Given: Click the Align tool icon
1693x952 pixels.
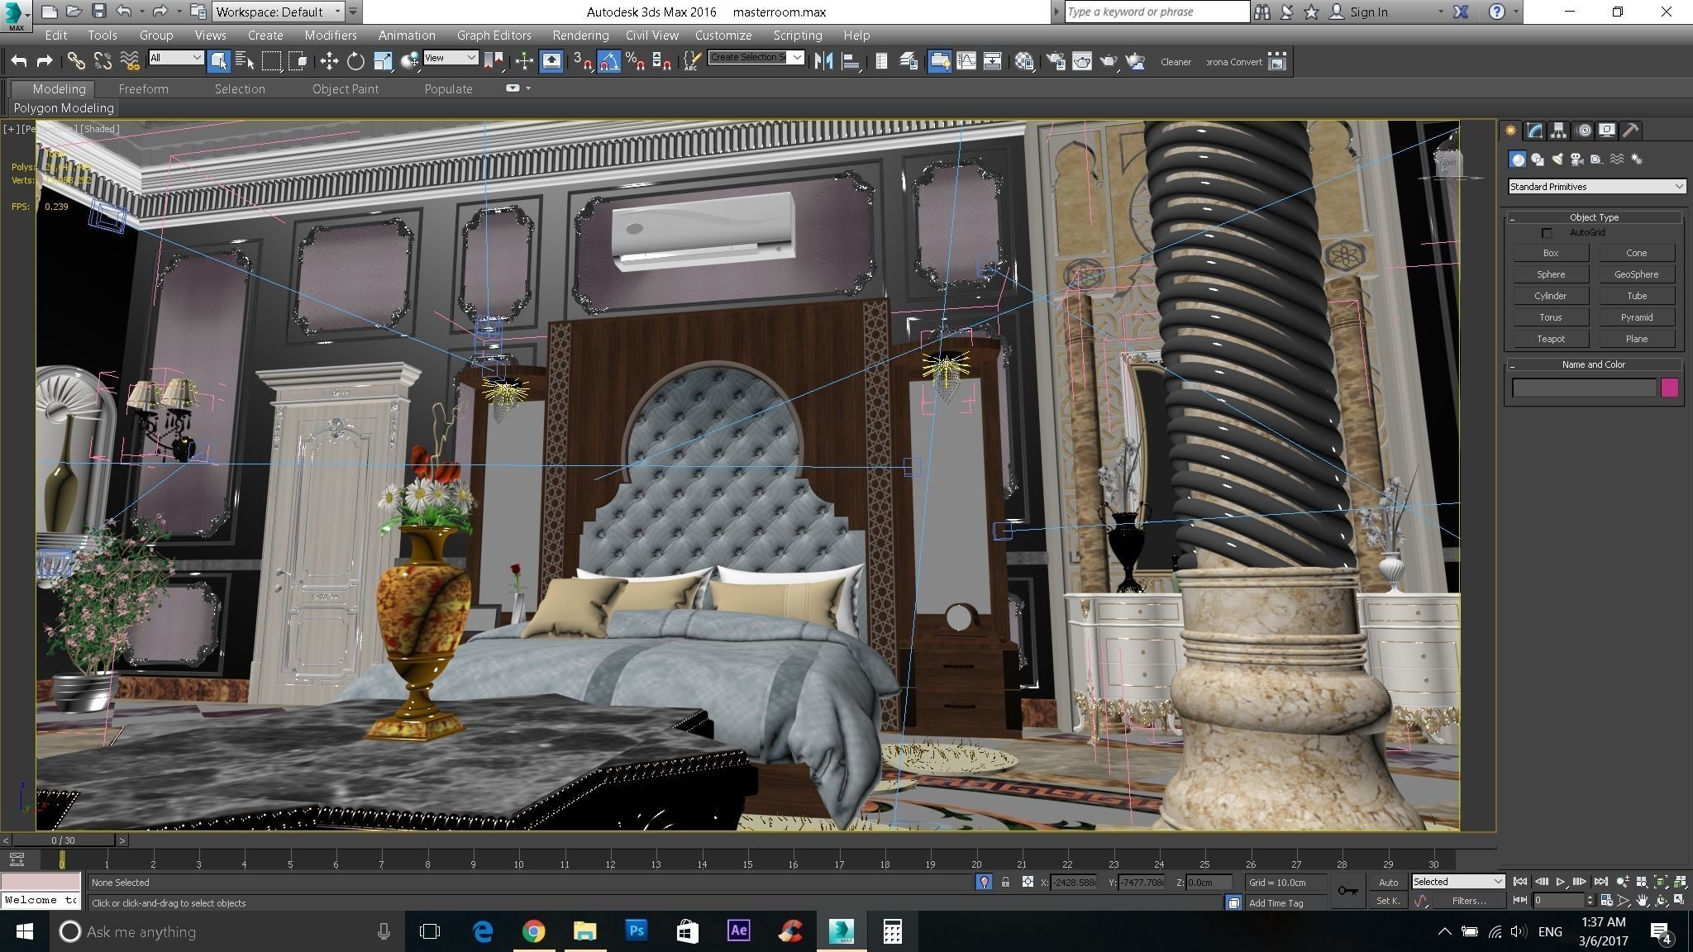Looking at the screenshot, I should 851,61.
